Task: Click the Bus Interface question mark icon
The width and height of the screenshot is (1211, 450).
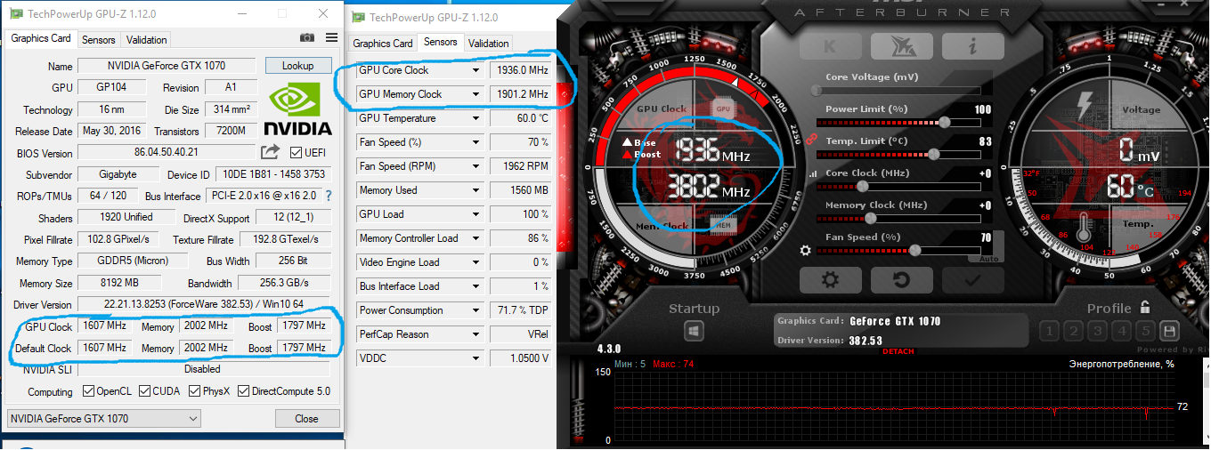Action: 328,196
